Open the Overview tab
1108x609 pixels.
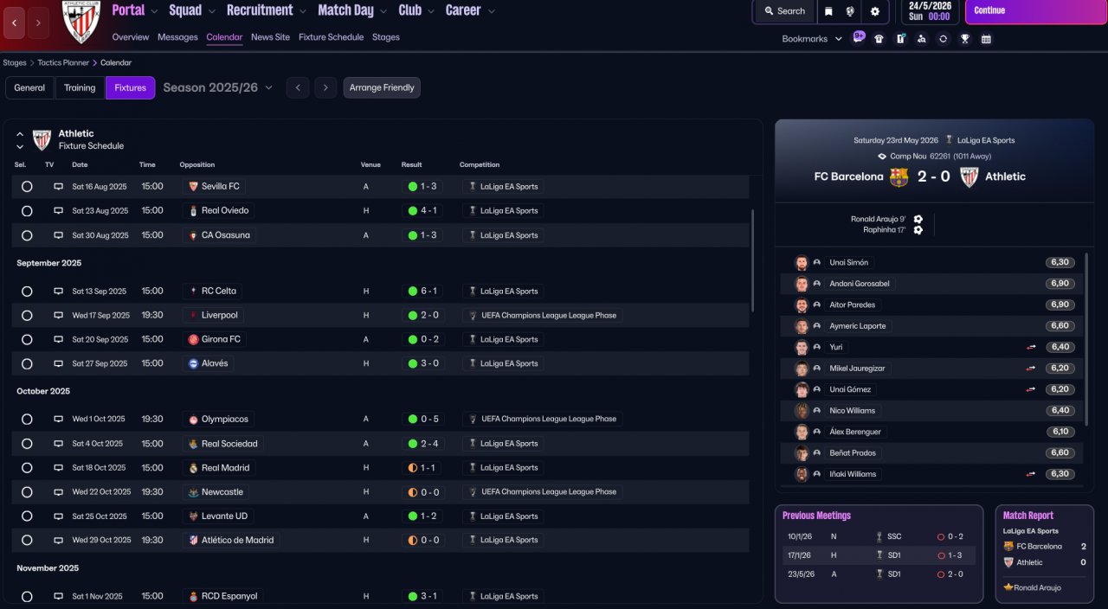pyautogui.click(x=131, y=37)
